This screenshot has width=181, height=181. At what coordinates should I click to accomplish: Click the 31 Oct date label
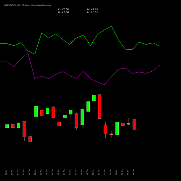pyautogui.click(x=6, y=172)
